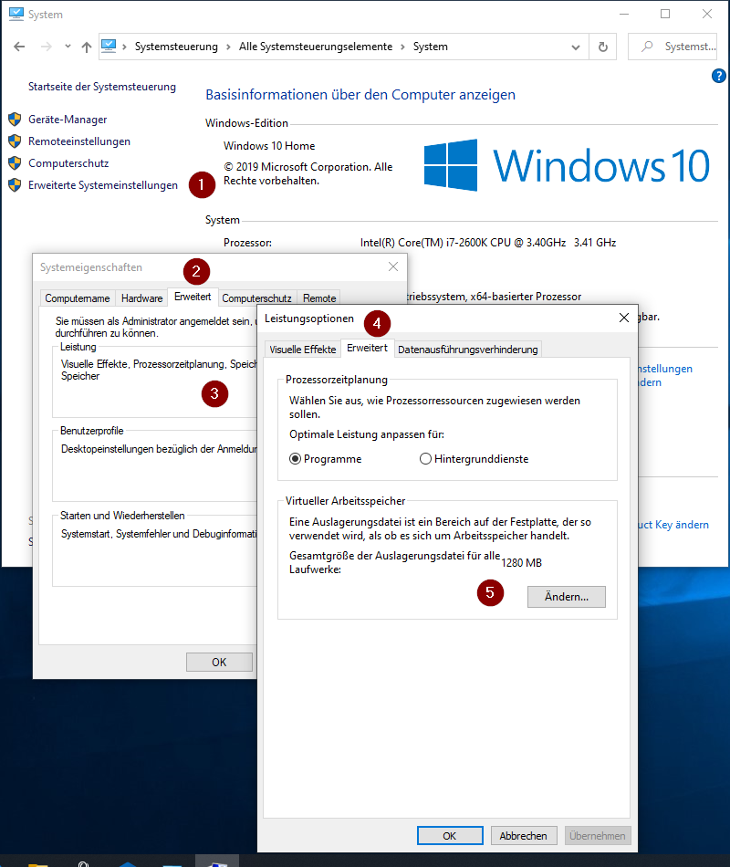
Task: Click Systemsteuerung breadcrumb in address bar
Action: point(176,47)
